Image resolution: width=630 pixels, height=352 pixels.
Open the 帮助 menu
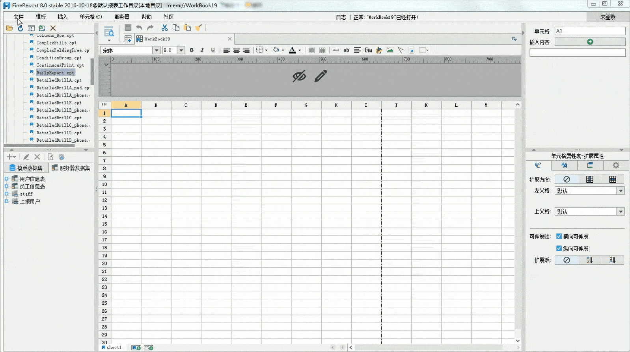[x=147, y=17]
